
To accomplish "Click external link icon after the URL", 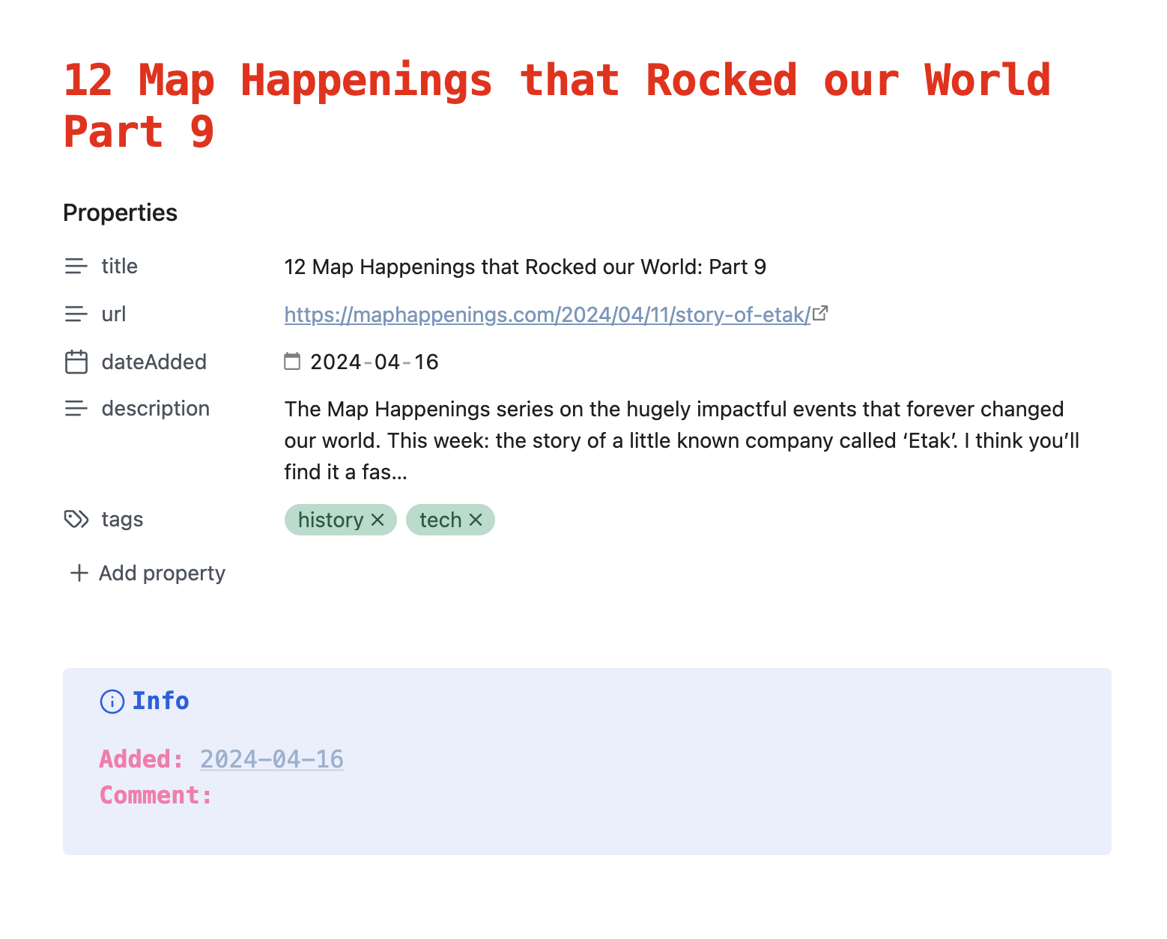I will (x=821, y=314).
